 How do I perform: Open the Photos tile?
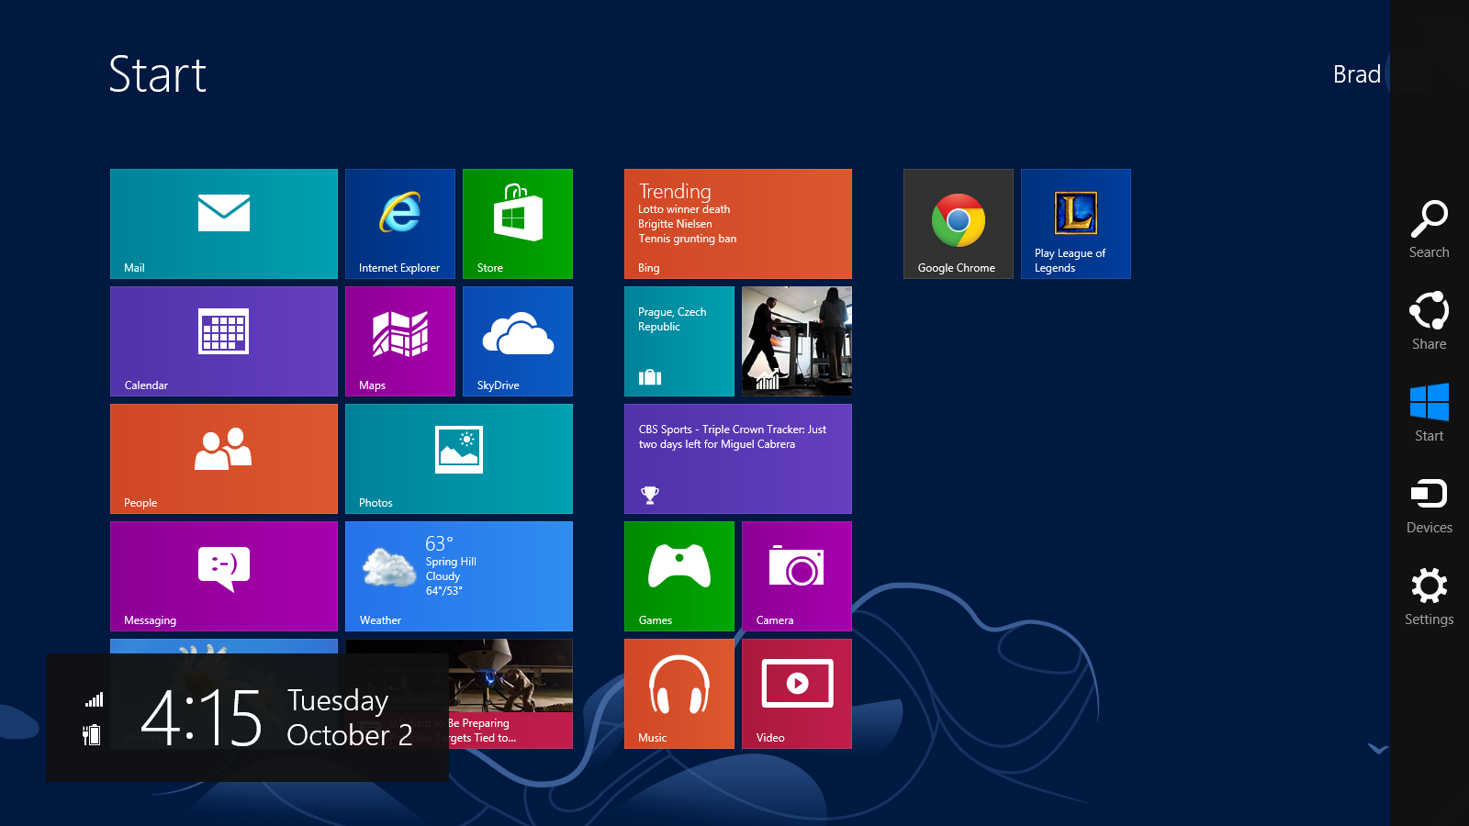tap(459, 459)
